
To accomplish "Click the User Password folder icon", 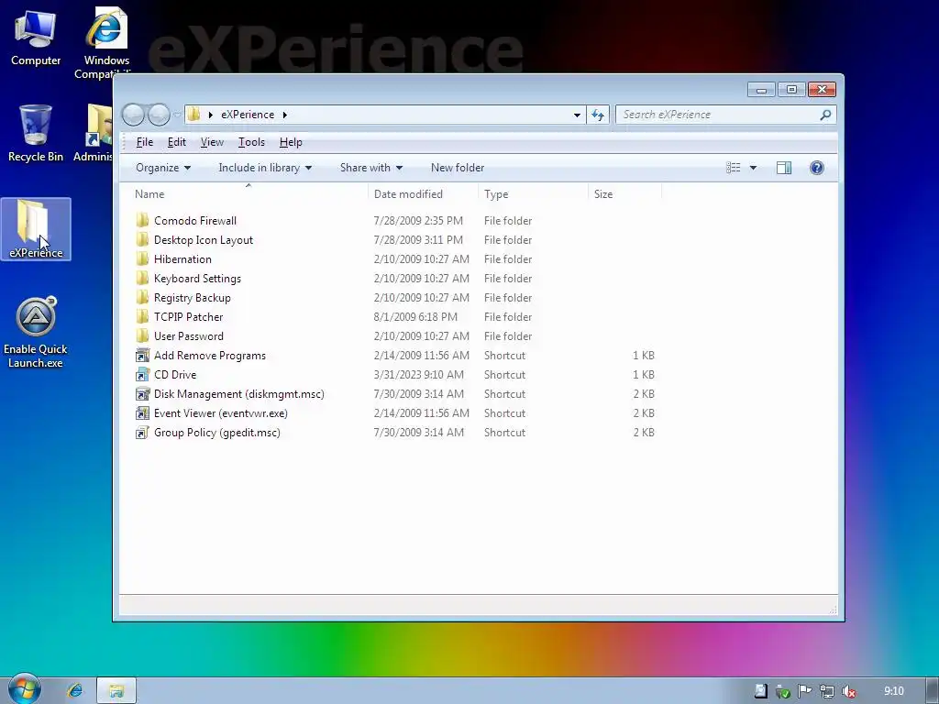I will (142, 335).
